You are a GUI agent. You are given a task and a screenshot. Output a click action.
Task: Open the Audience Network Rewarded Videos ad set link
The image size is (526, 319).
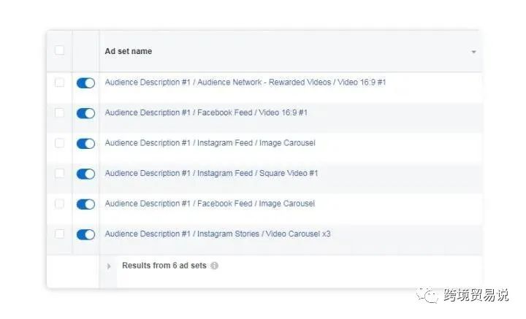(245, 82)
